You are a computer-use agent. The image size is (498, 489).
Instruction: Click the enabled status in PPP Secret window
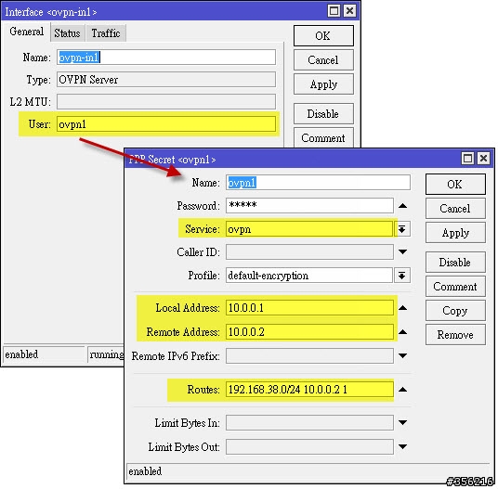tap(145, 471)
